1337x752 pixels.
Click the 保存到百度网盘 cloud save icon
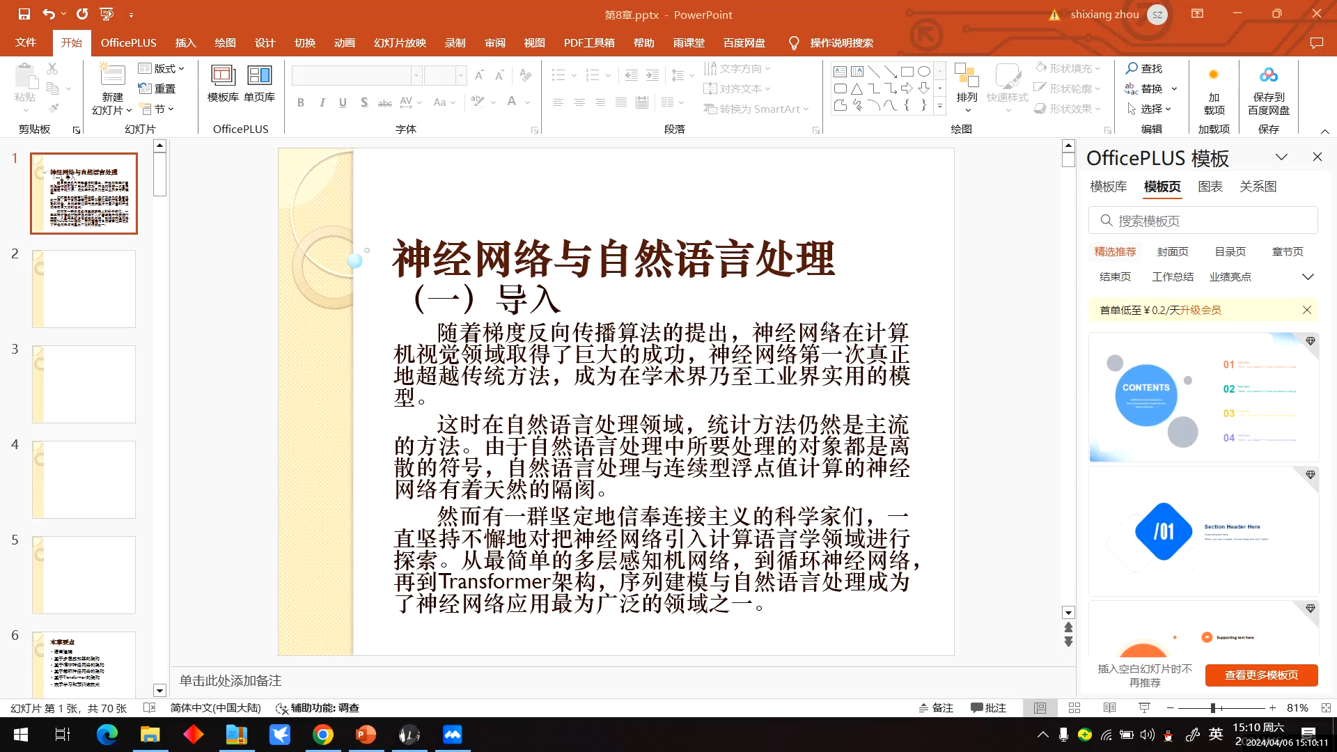click(1268, 75)
